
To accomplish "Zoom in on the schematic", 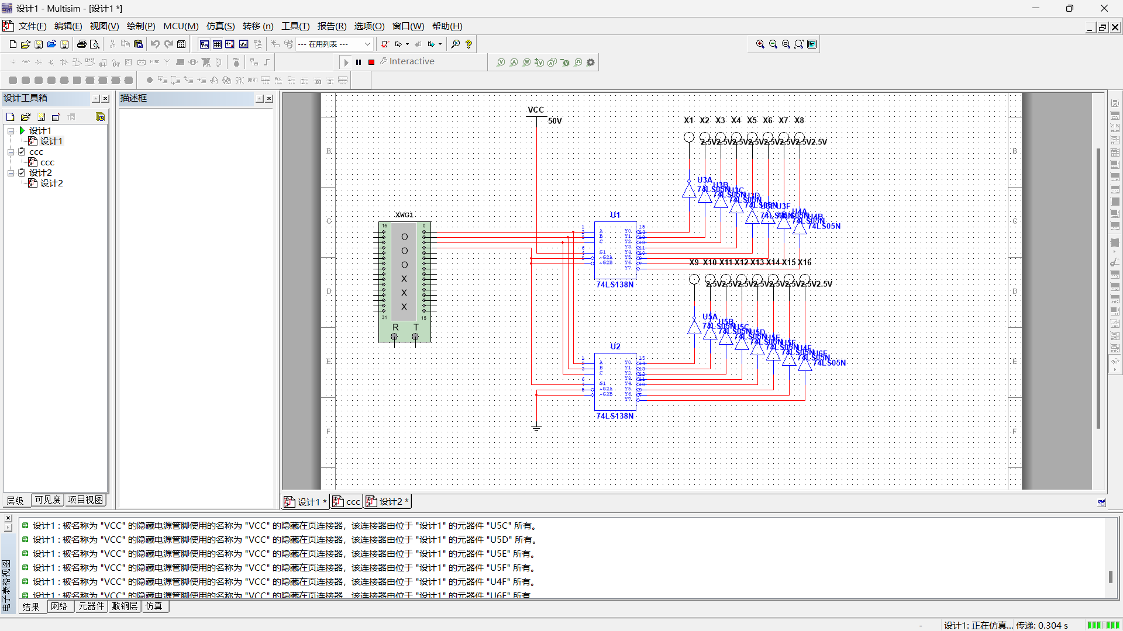I will pyautogui.click(x=760, y=44).
